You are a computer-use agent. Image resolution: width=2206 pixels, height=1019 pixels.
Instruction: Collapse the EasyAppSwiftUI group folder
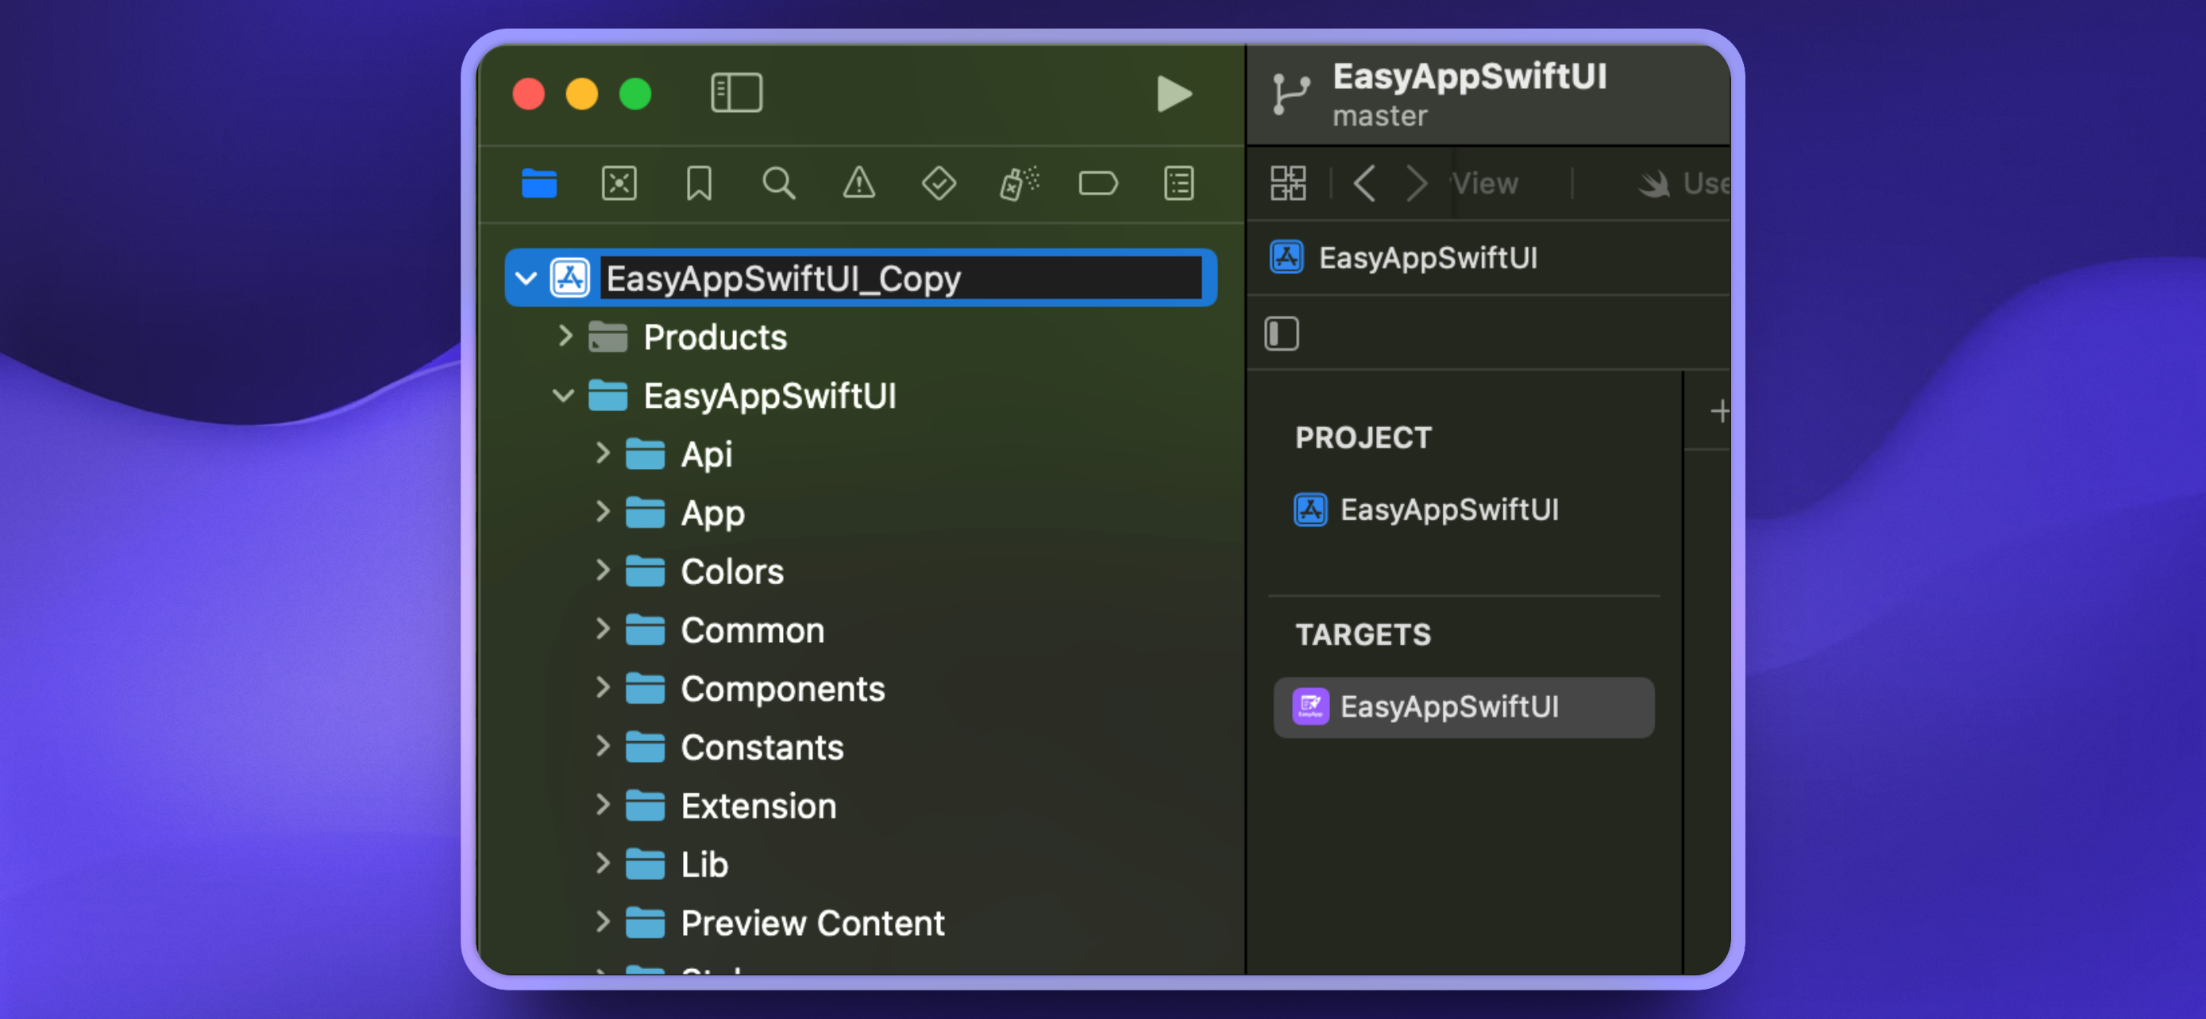(x=563, y=395)
